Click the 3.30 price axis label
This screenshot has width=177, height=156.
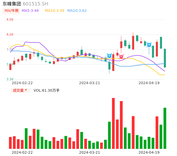[x=10, y=79]
